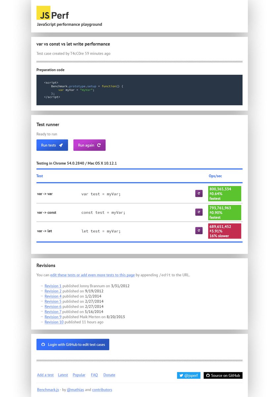The image size is (279, 397).
Task: Open Revision 1 by Jonny Brannum
Action: (53, 286)
